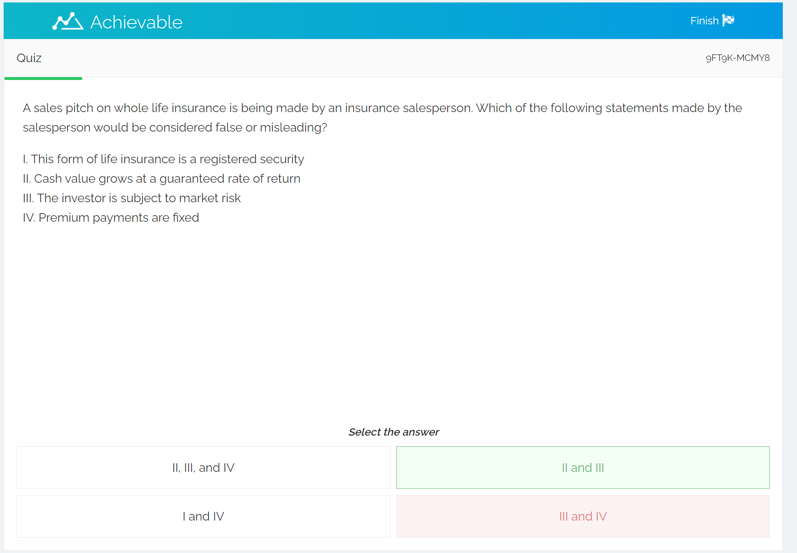797x553 pixels.
Task: Click the Achievable mountain chart logo icon
Action: coord(68,21)
